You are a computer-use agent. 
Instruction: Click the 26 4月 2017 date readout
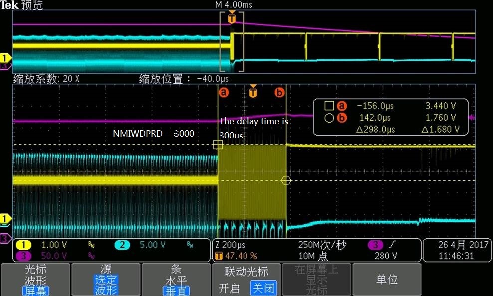click(x=463, y=245)
